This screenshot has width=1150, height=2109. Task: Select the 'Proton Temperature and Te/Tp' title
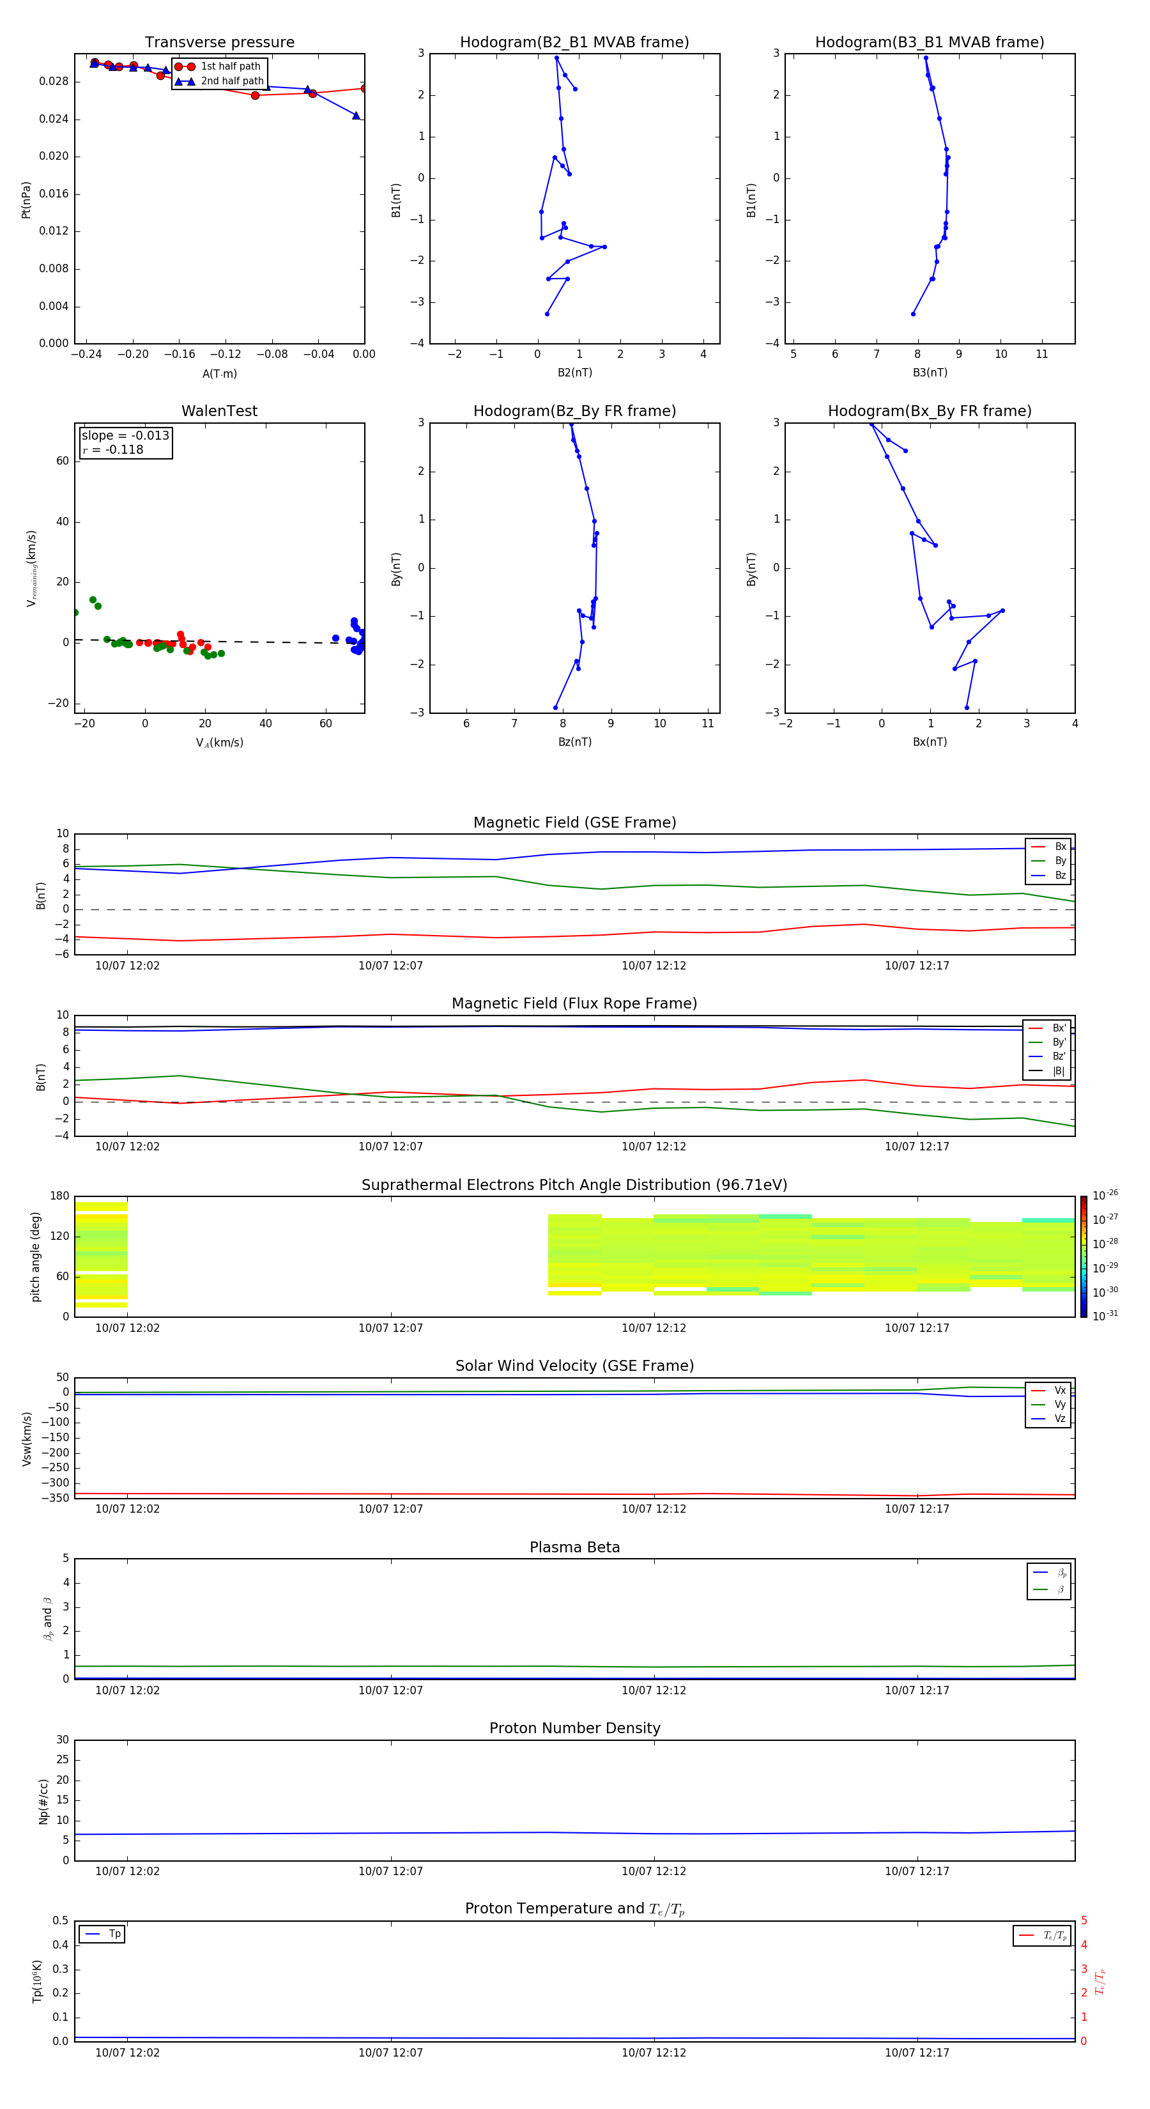[x=574, y=1909]
